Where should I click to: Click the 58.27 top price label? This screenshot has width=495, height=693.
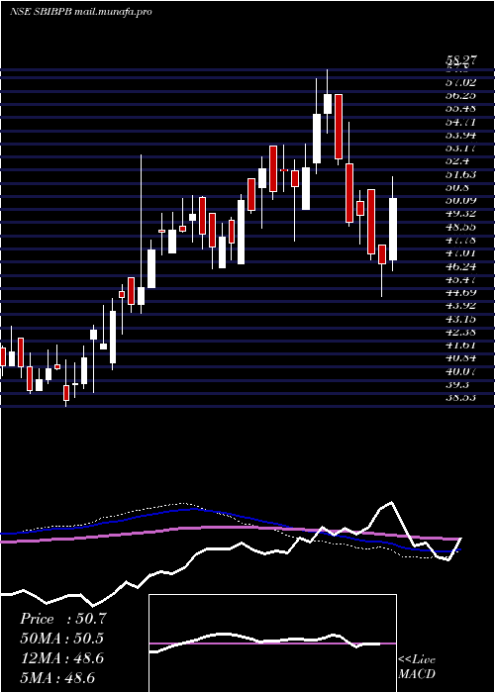click(x=459, y=61)
